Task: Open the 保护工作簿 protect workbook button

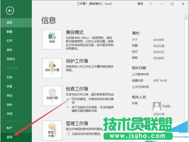Action: click(52, 68)
